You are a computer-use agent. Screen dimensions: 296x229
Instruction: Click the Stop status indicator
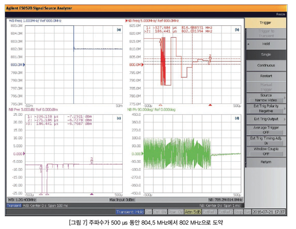tap(238, 212)
